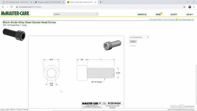Click Is this page helpful link
The width and height of the screenshot is (197, 111).
[x=156, y=19]
